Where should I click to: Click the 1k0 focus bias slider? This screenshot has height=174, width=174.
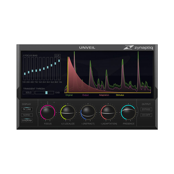click(x=40, y=68)
